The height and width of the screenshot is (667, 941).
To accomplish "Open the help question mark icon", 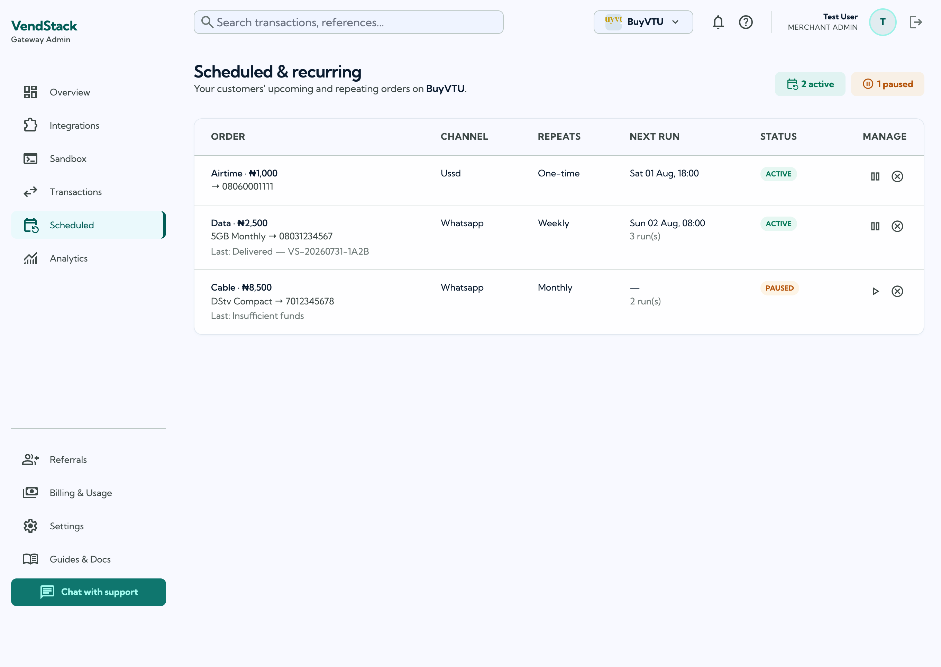I will (746, 22).
